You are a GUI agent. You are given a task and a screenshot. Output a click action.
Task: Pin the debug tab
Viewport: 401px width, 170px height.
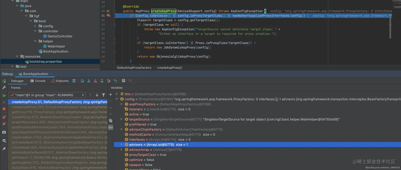point(4,149)
